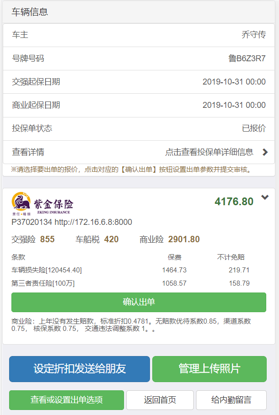
Task: Click 商业险 amount 2901.80
Action: tap(184, 239)
